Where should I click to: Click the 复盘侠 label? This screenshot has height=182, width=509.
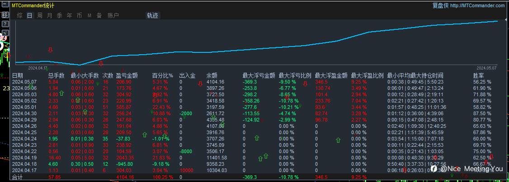coord(440,5)
